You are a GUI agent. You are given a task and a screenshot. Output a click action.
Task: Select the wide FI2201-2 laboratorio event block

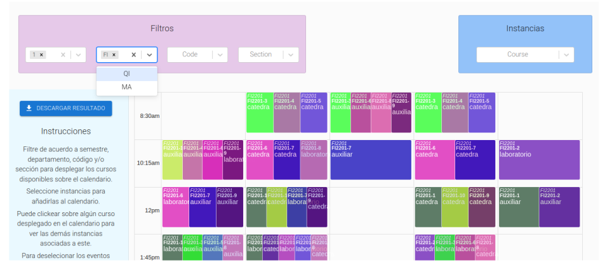pyautogui.click(x=539, y=160)
